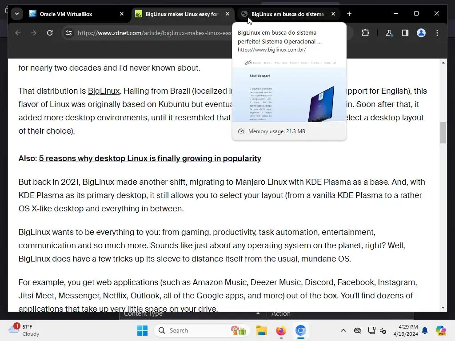
Task: Toggle the browser side panel
Action: click(x=405, y=33)
